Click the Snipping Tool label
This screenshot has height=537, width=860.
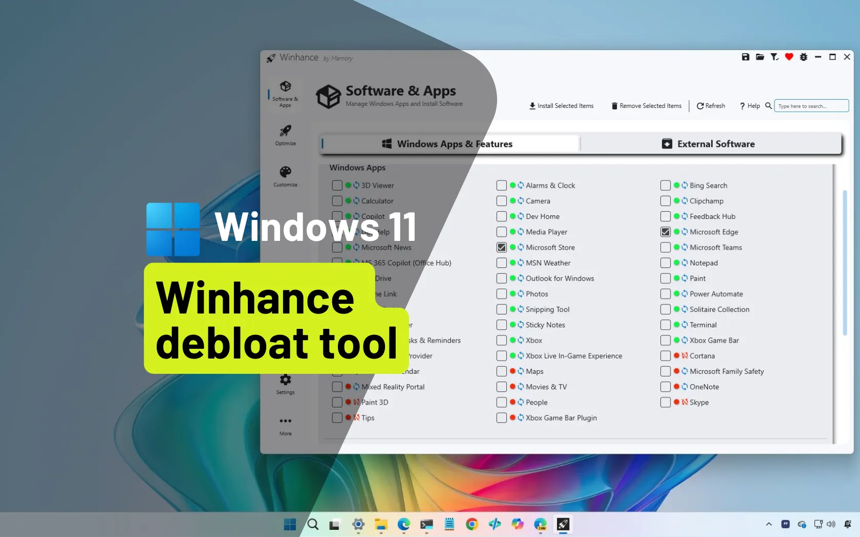(547, 309)
